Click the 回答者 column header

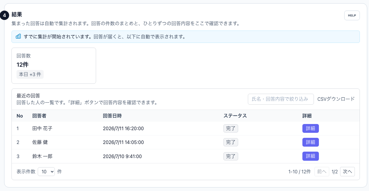tap(39, 116)
